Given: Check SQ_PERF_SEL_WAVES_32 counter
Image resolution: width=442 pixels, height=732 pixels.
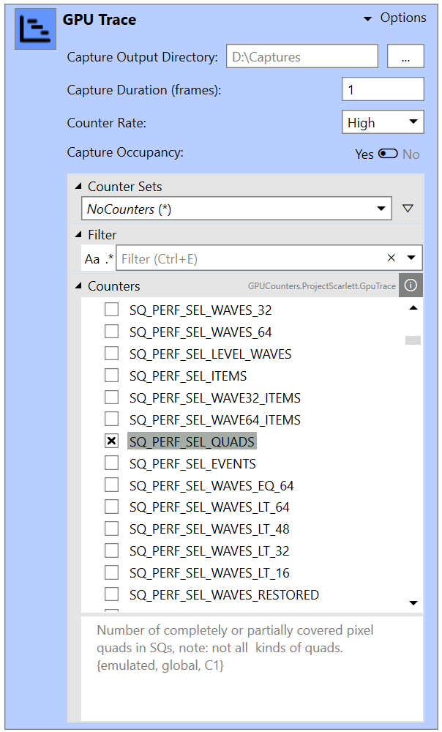Looking at the screenshot, I should point(111,310).
